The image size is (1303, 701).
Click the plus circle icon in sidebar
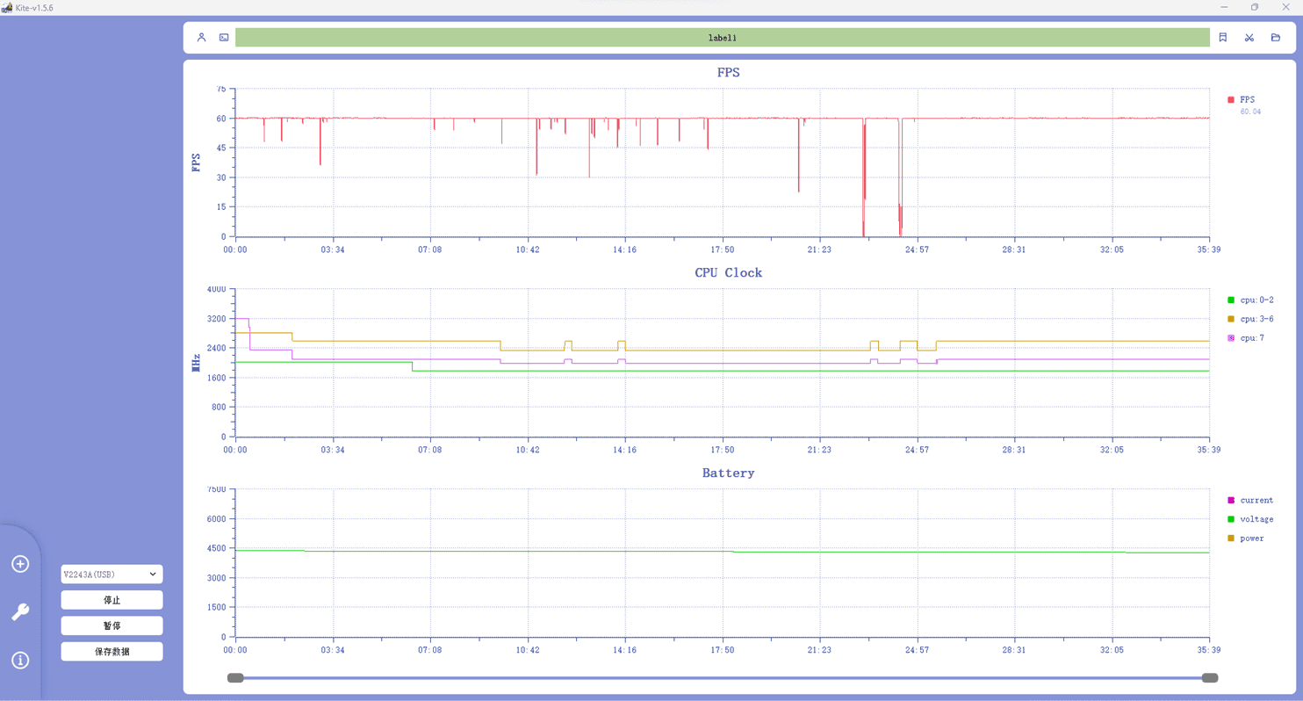[20, 564]
